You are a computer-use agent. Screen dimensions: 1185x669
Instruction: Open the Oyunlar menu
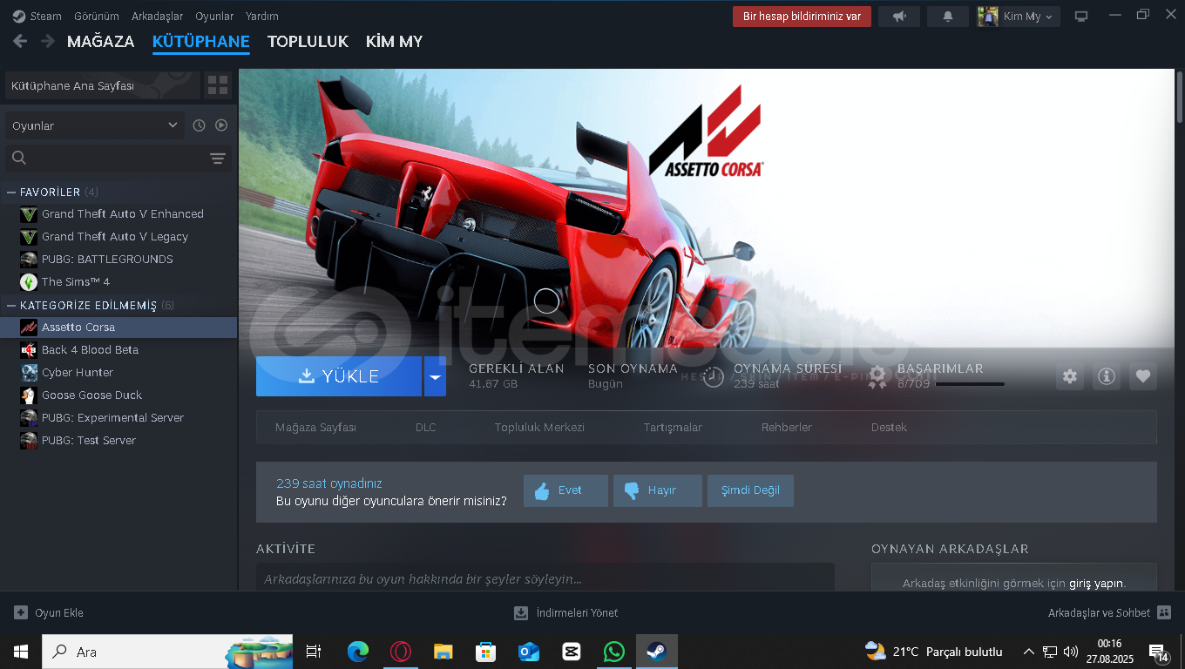(x=214, y=16)
